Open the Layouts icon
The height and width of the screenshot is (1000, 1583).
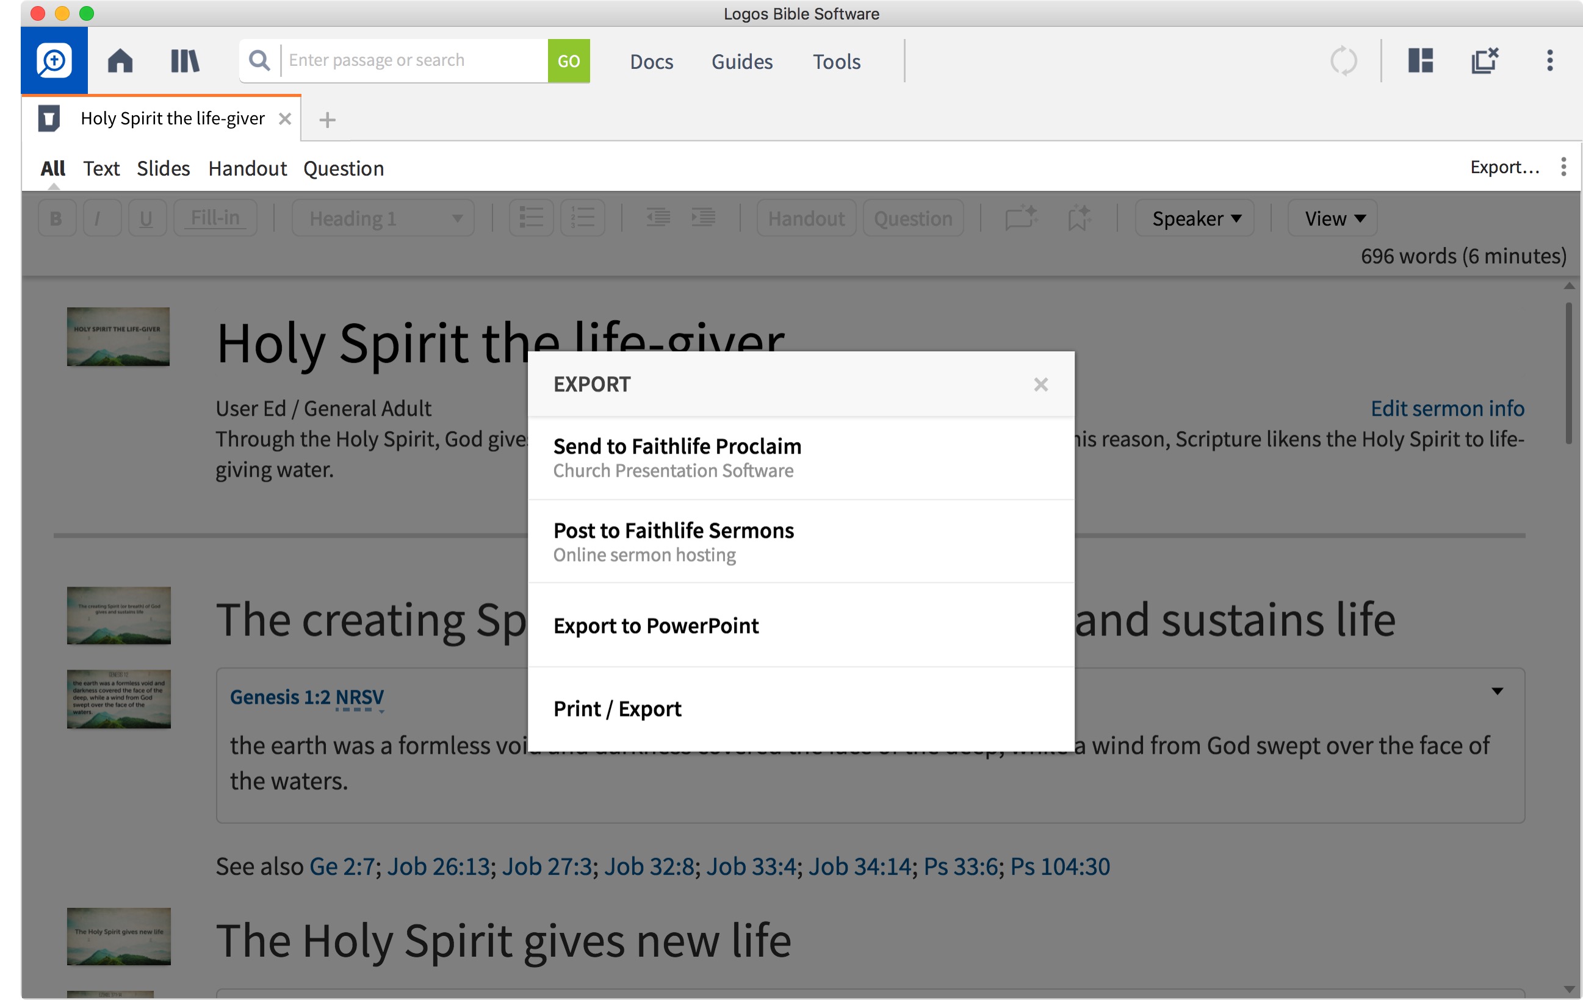1421,61
